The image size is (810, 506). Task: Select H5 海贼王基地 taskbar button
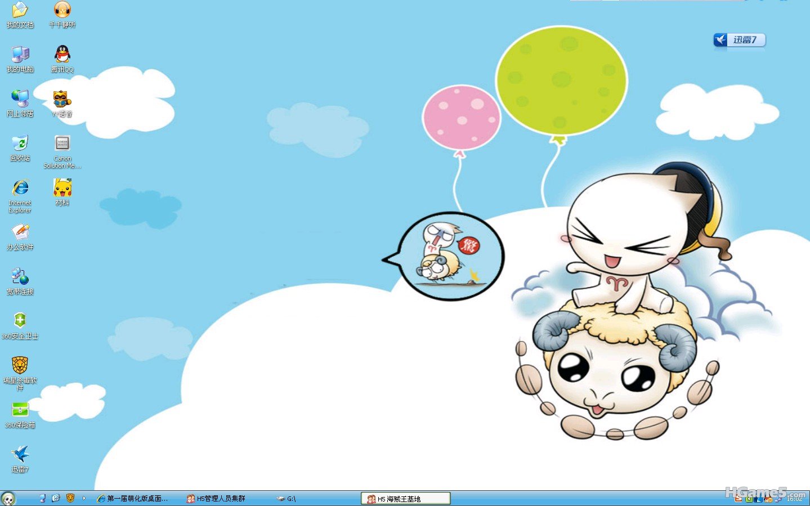[x=405, y=499]
